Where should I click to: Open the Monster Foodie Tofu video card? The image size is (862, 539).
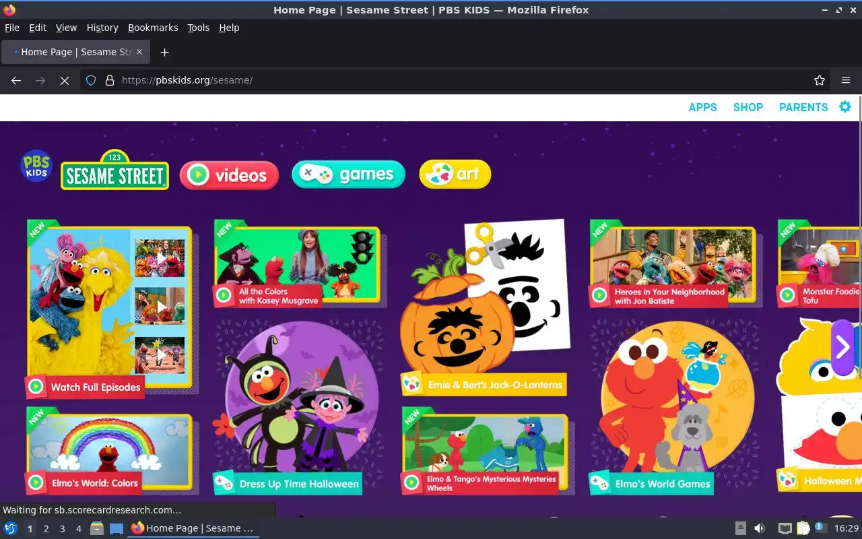point(819,264)
